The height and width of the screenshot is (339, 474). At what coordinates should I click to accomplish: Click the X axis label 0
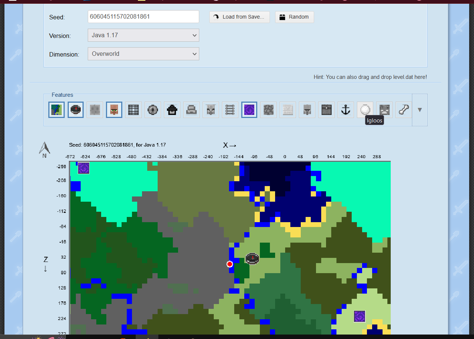(x=285, y=157)
